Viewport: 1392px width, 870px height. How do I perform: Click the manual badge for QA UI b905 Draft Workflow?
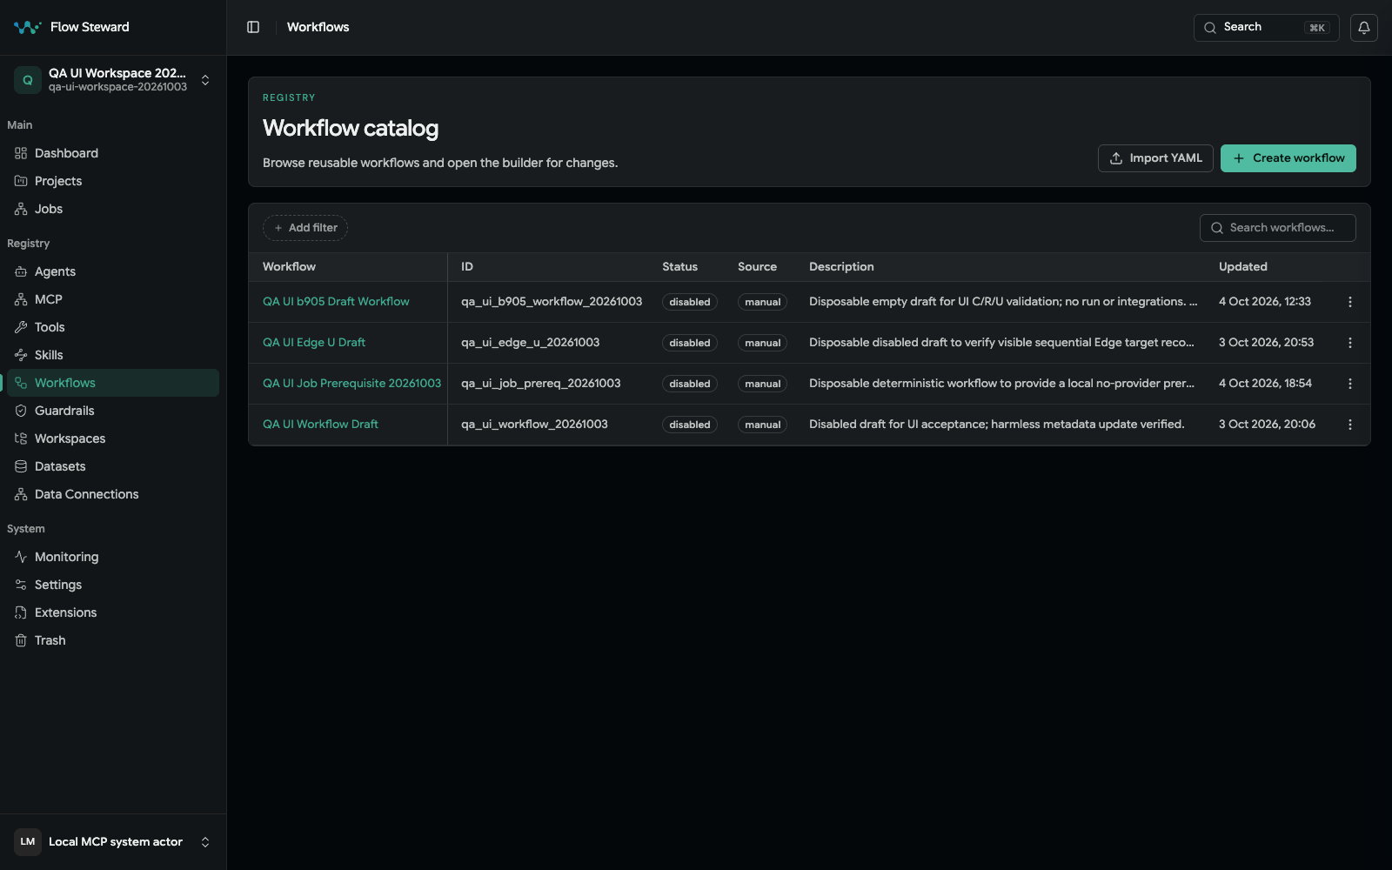(x=763, y=302)
